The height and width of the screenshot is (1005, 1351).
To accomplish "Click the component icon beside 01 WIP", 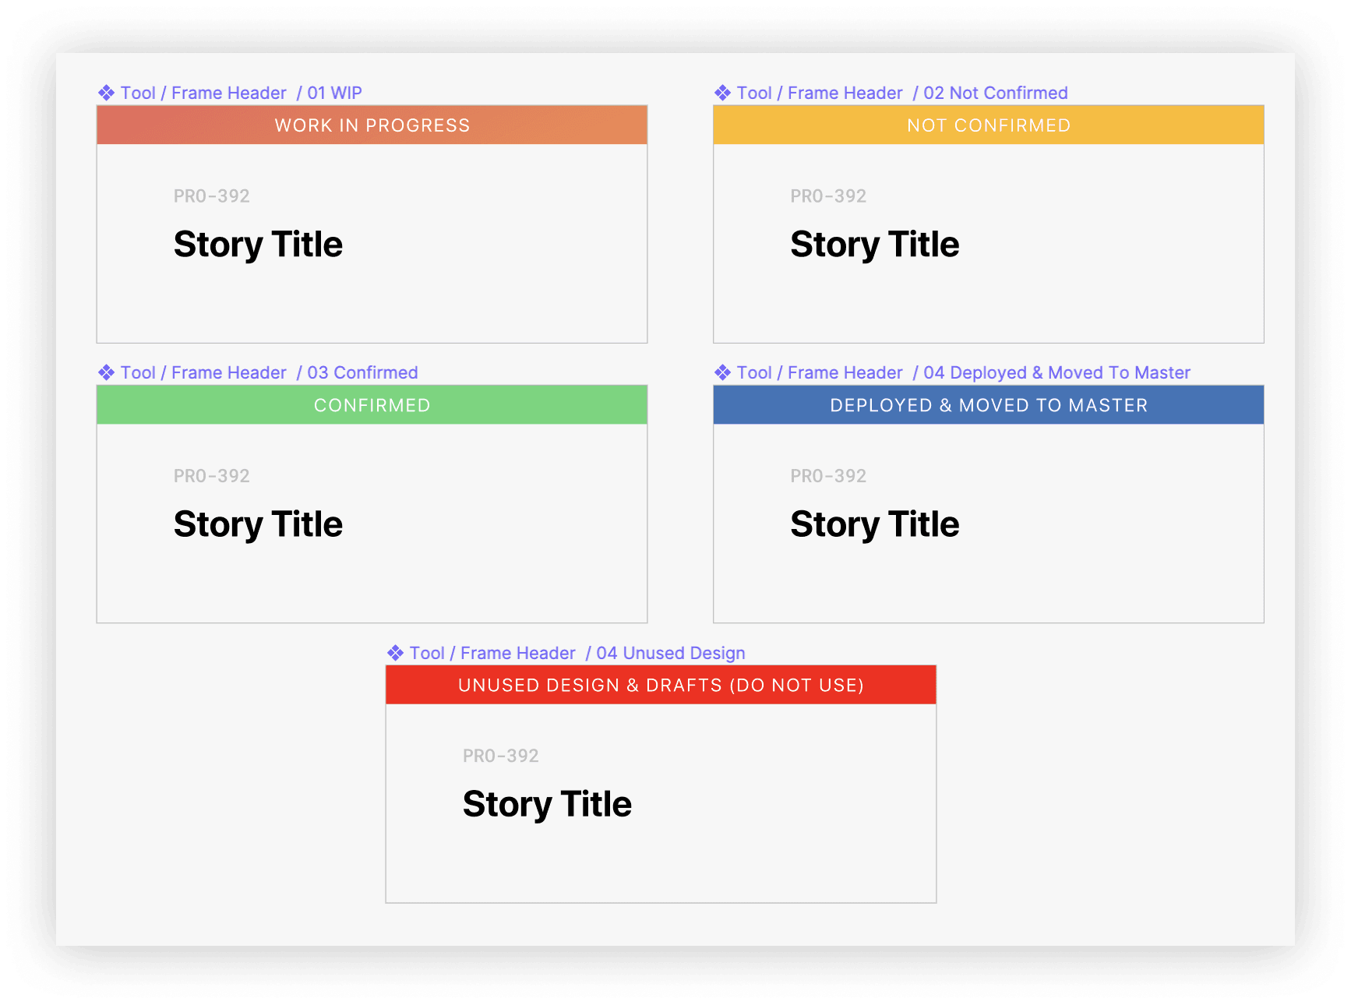I will coord(106,93).
